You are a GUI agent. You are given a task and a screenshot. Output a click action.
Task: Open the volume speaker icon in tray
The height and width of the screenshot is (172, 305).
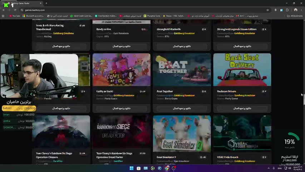[290, 168]
